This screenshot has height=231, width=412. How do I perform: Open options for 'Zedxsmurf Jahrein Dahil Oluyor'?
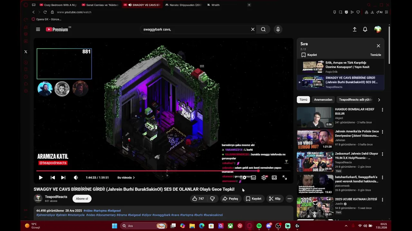coord(382,154)
